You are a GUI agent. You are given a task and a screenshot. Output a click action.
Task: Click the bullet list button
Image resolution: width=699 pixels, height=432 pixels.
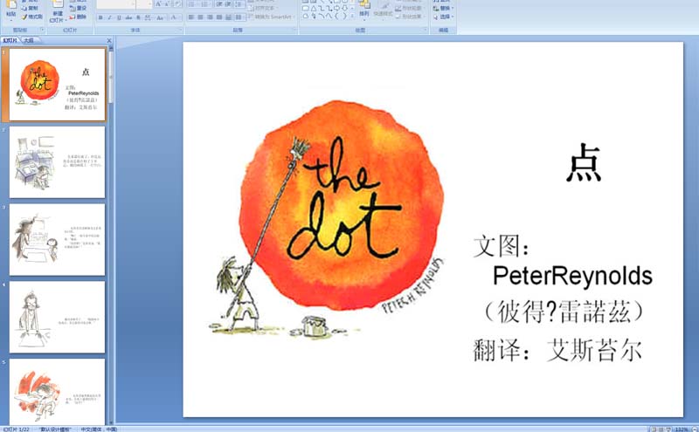(192, 4)
